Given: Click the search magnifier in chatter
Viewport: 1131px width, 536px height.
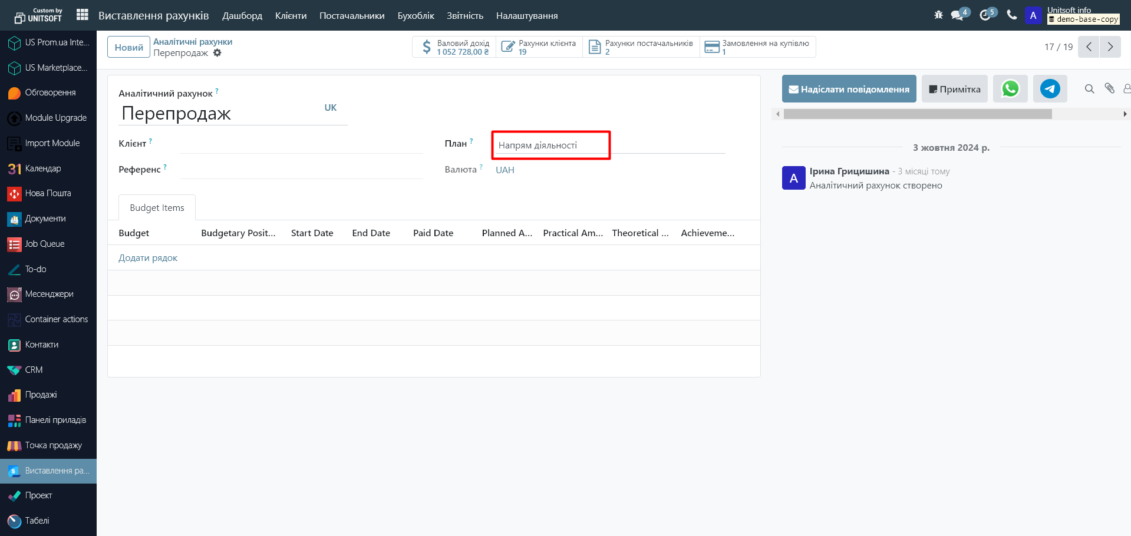Looking at the screenshot, I should (x=1089, y=89).
